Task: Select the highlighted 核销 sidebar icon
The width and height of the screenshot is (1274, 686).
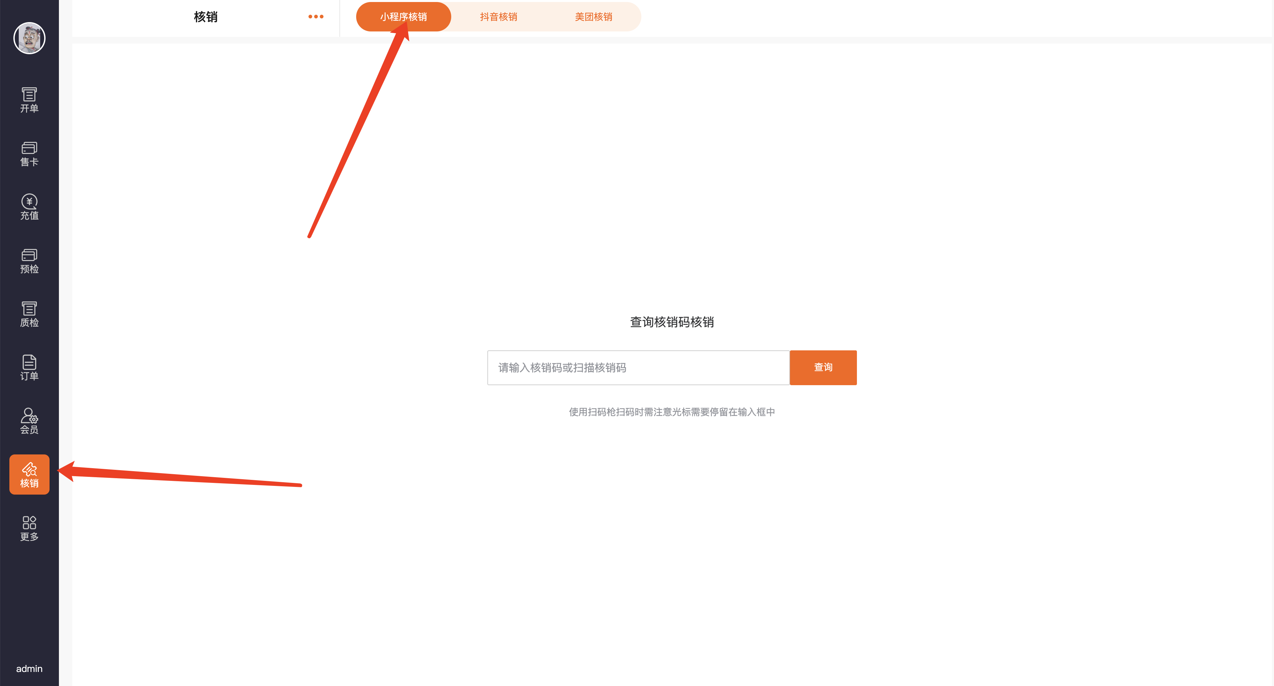Action: click(x=29, y=474)
